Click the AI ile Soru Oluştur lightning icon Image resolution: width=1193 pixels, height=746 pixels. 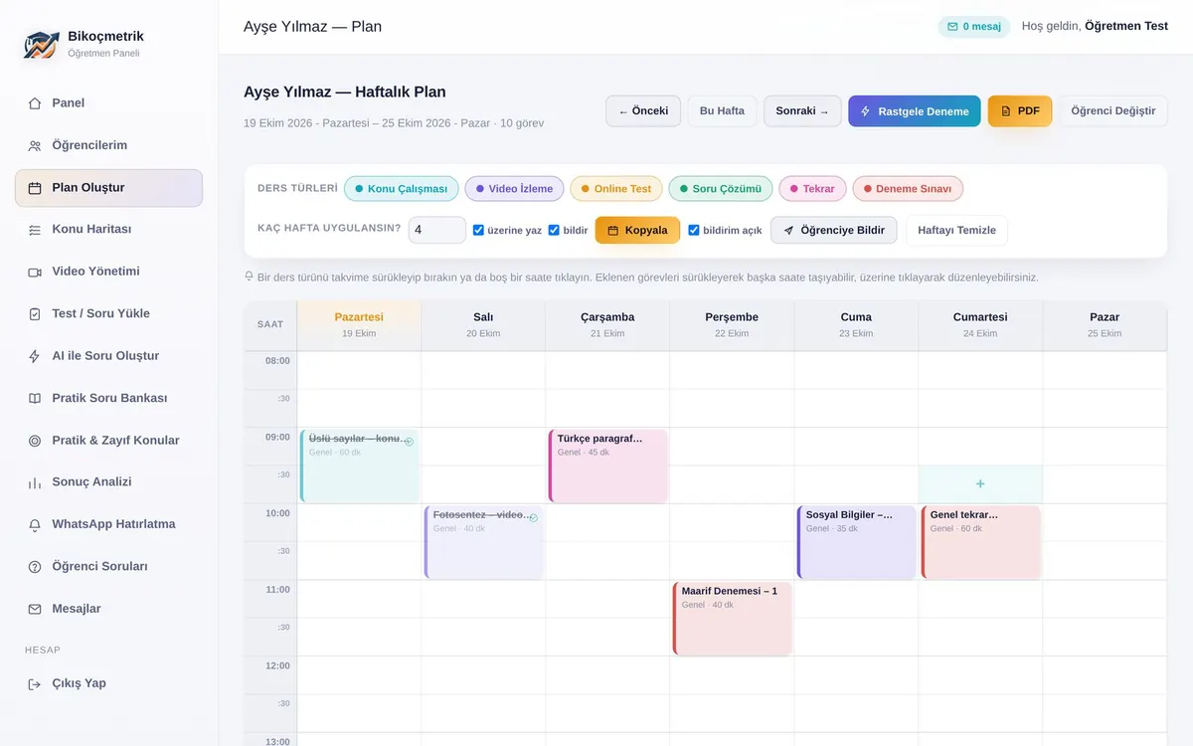pyautogui.click(x=35, y=356)
